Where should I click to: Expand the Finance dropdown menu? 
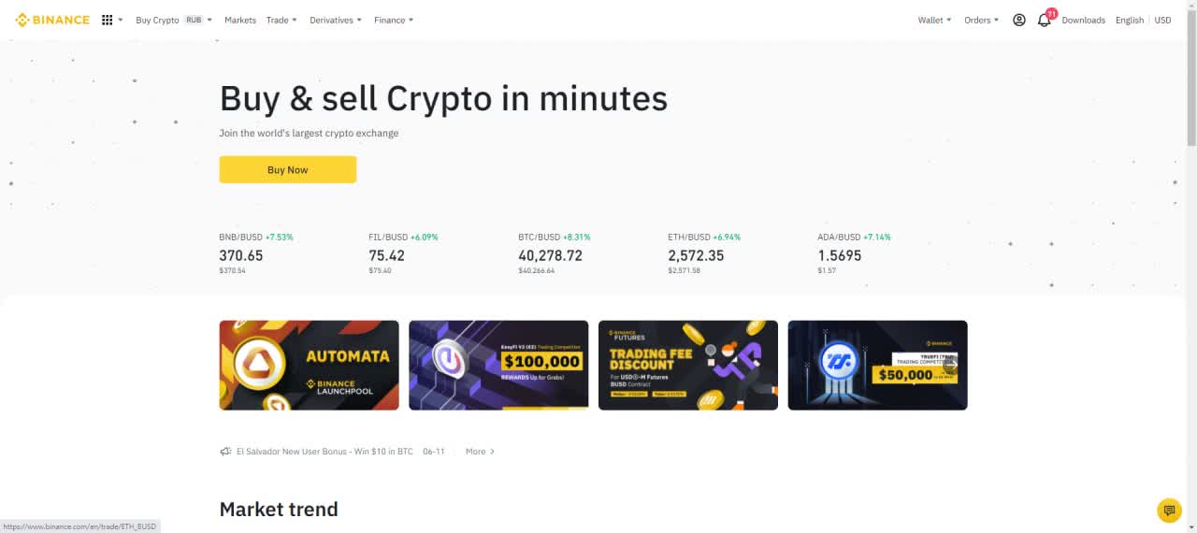click(394, 20)
